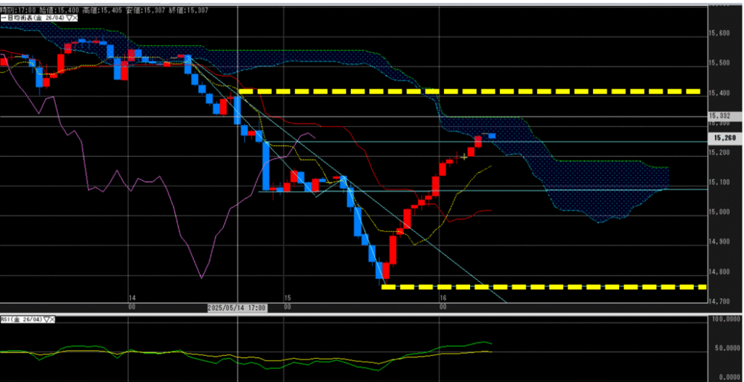The image size is (744, 382).
Task: Click the 始値:15,400 open price readout
Action: [59, 10]
